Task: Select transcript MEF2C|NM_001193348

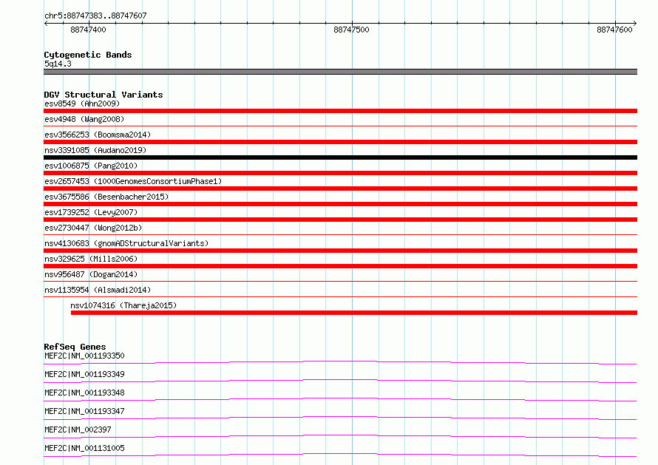Action: pyautogui.click(x=84, y=393)
